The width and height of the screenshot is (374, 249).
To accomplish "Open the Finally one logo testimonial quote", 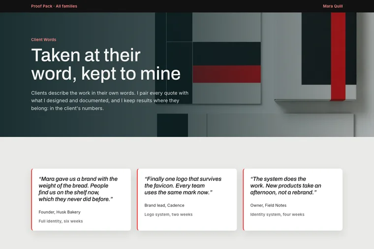I will (183, 186).
